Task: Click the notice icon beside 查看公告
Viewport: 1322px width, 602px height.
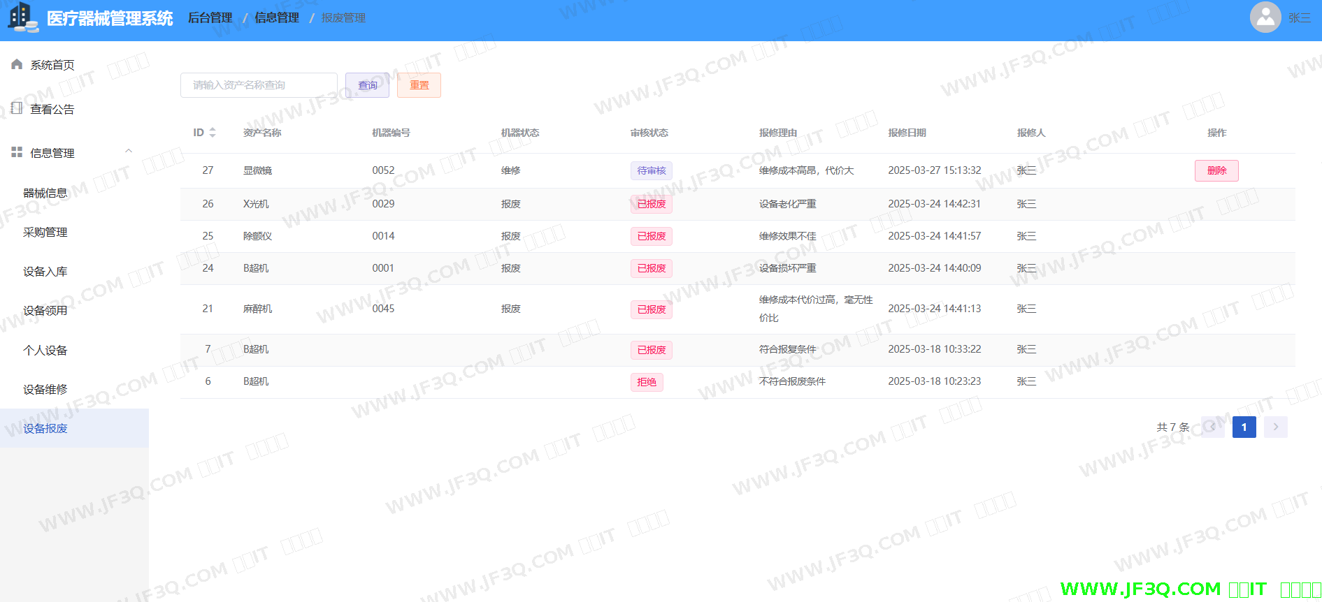Action: click(17, 108)
